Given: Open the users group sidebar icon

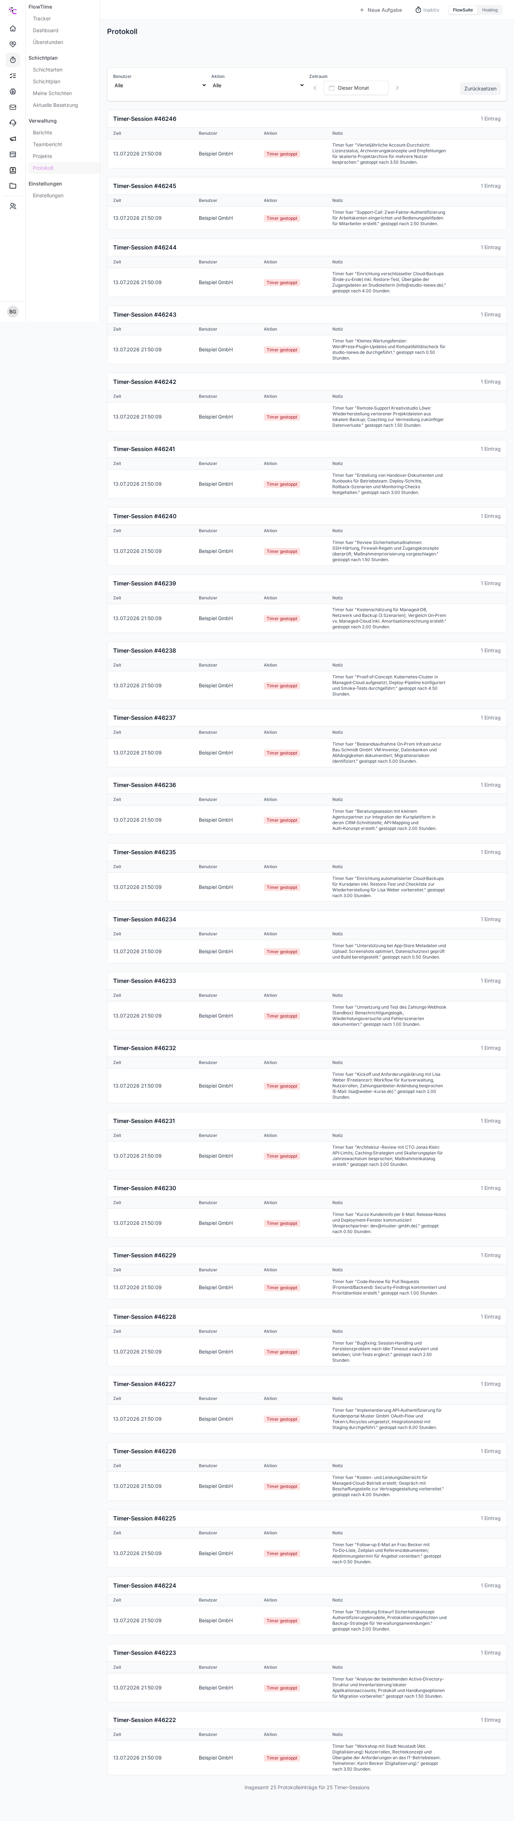Looking at the screenshot, I should (x=13, y=207).
